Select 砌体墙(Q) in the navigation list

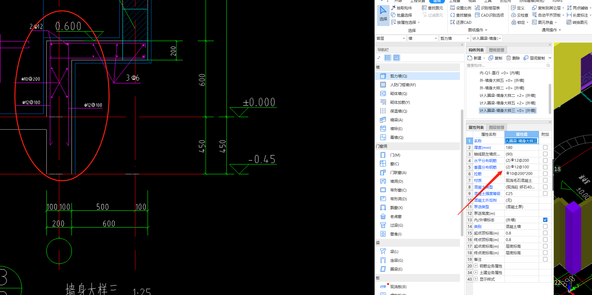tap(418, 93)
